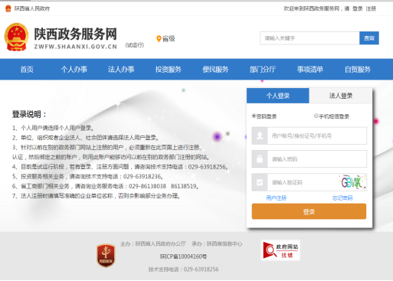393x281 pixels.
Task: Focus the 请输入密码 password field
Action: click(317, 158)
